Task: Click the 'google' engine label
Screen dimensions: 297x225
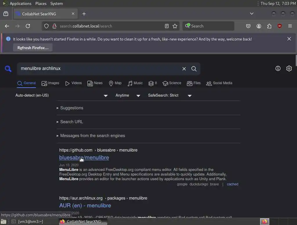Action: coord(182,184)
